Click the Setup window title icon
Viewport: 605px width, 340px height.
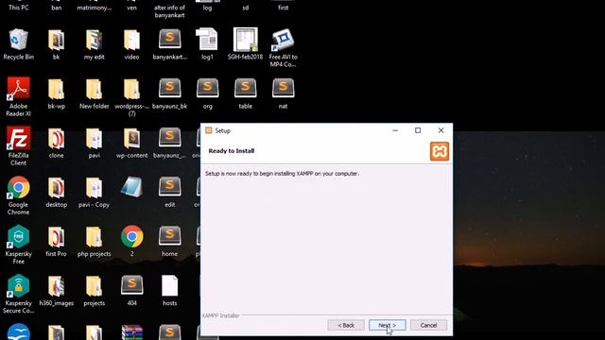[x=209, y=130]
